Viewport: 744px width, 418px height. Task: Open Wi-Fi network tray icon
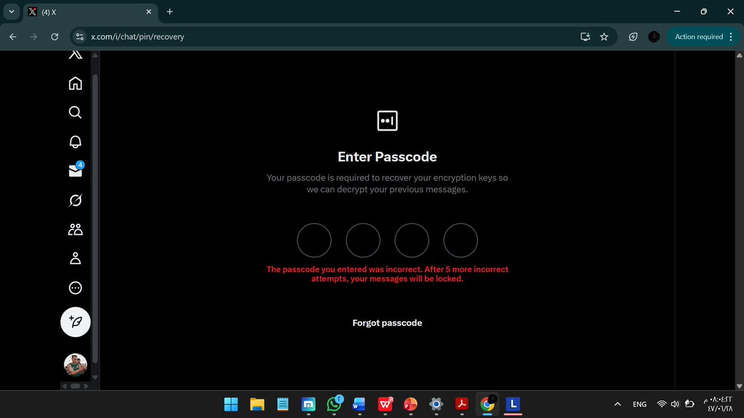tap(662, 404)
